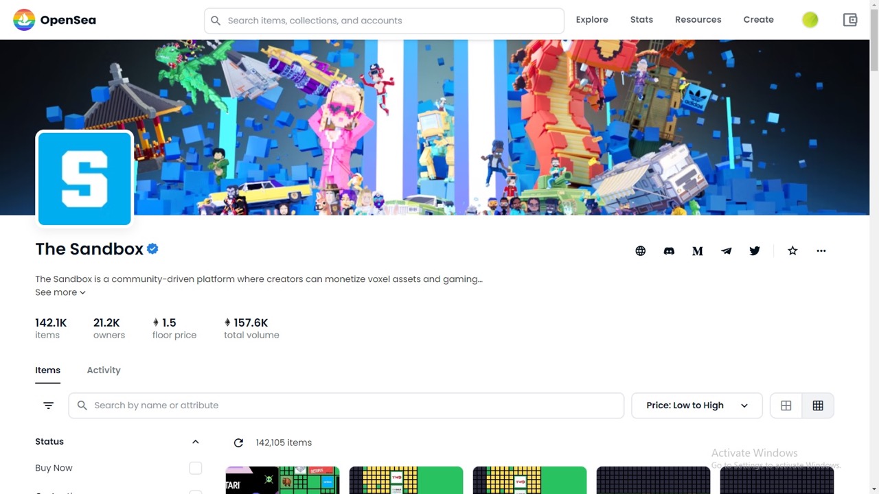Open the Stats menu
Screen dimensions: 879x494
(641, 20)
